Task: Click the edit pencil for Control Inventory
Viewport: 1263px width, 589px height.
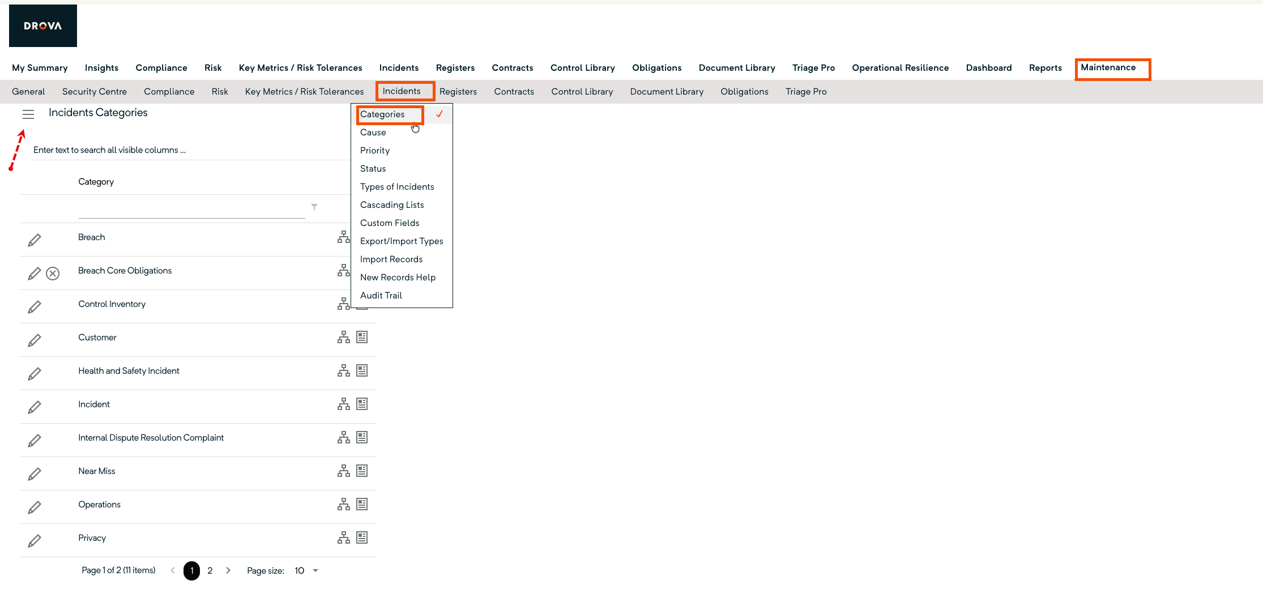Action: pyautogui.click(x=35, y=307)
